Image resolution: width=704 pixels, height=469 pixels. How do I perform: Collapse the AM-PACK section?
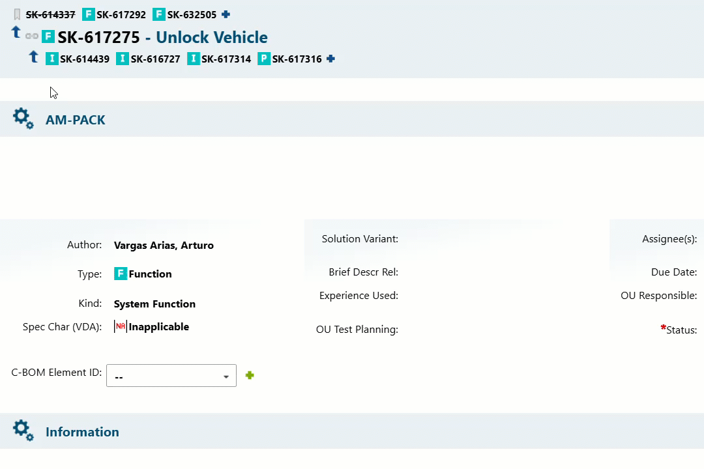(x=75, y=120)
